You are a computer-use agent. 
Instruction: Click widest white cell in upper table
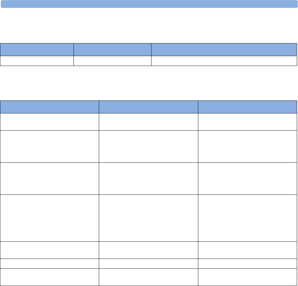click(224, 61)
